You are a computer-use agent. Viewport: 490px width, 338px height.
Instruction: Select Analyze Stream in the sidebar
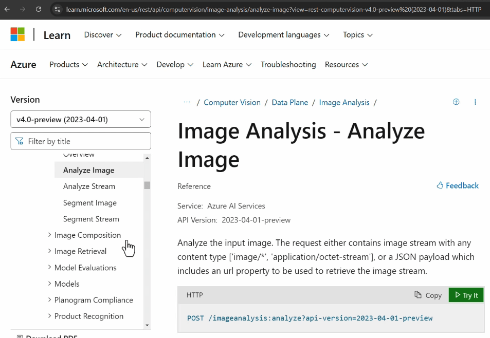pyautogui.click(x=89, y=186)
